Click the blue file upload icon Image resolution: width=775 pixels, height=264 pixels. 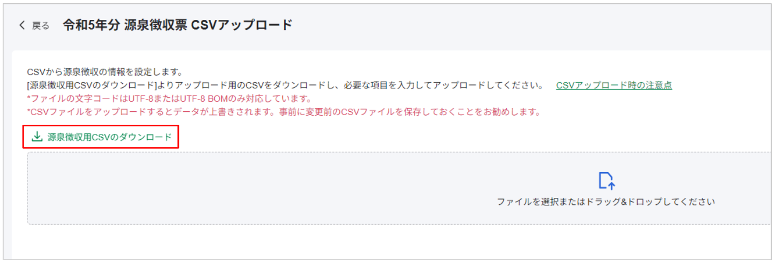(x=606, y=181)
